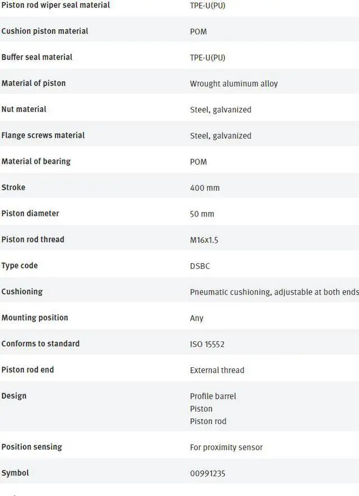This screenshot has width=359, height=496.
Task: Click the 'External thread' value
Action: (x=217, y=370)
